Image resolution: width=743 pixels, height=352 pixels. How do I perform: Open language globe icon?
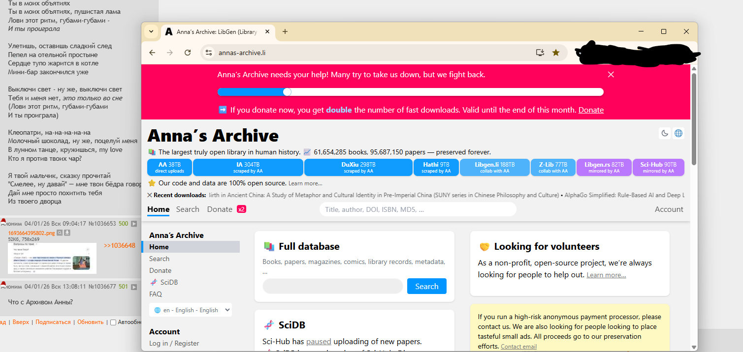pos(678,133)
